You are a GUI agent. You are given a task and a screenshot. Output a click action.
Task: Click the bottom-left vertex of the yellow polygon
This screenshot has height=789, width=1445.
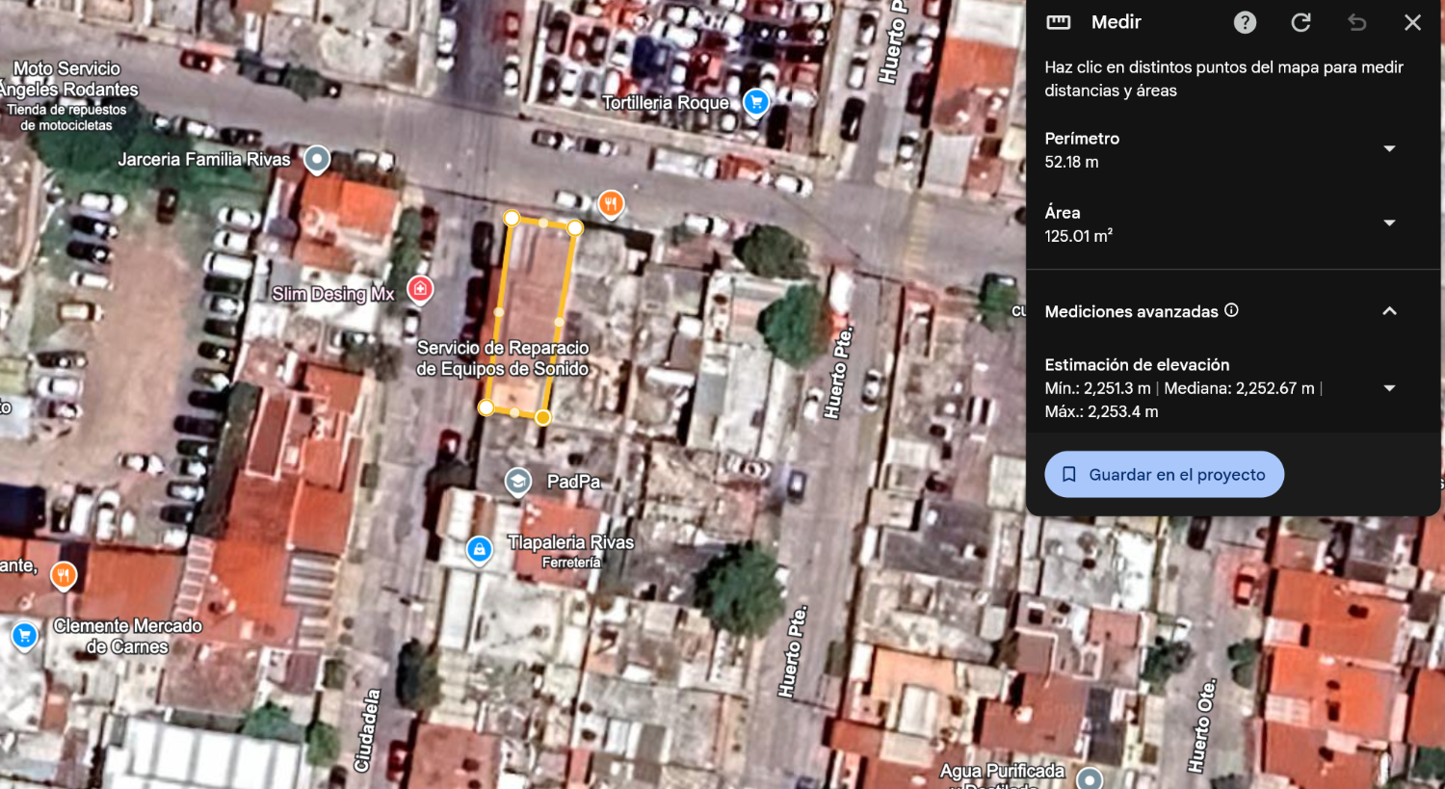(486, 408)
